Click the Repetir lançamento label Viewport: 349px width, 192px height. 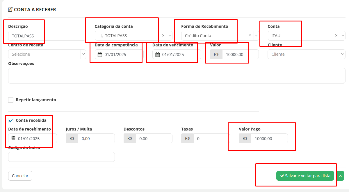pos(36,100)
